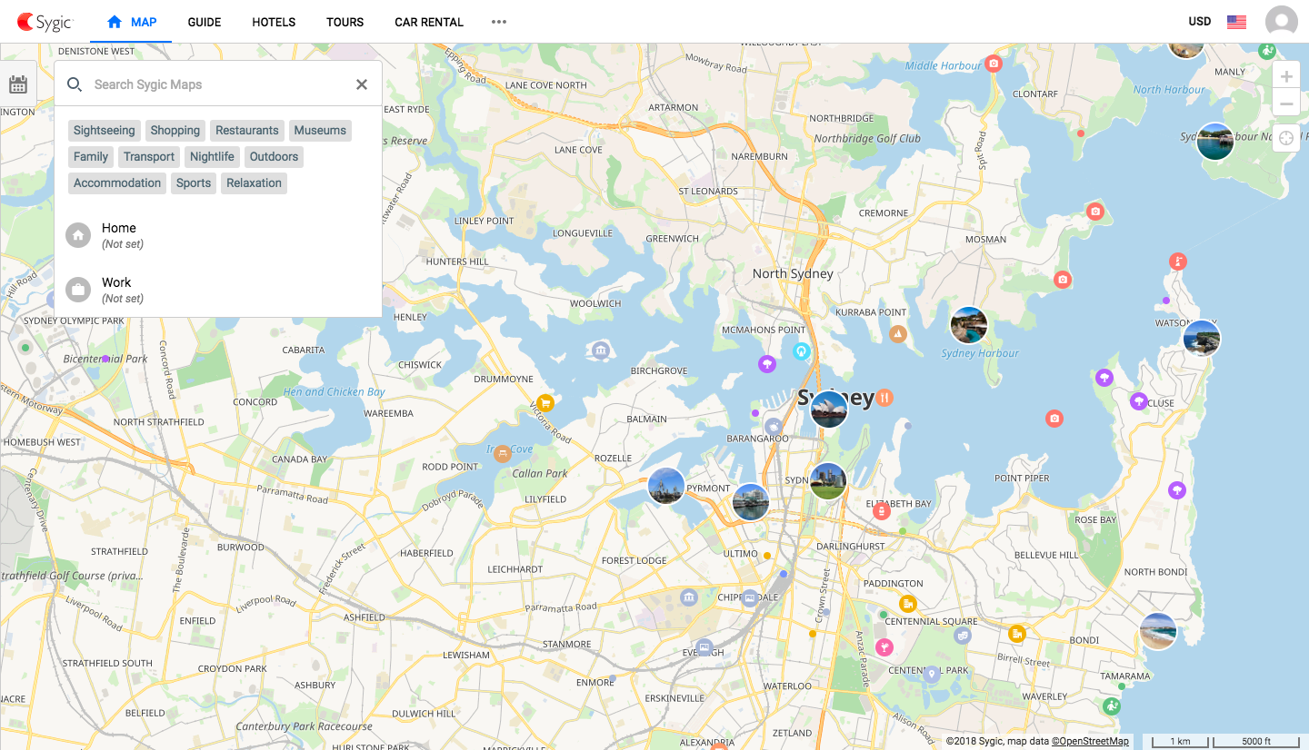Open the CAR RENTAL tab
Screen dimensions: 1309x750
[429, 22]
